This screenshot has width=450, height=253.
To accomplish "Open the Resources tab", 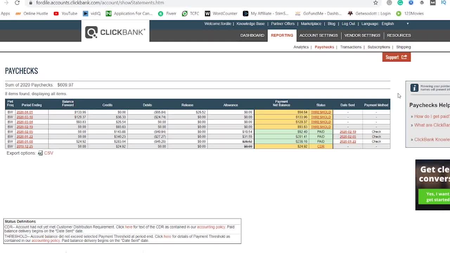I will (399, 35).
